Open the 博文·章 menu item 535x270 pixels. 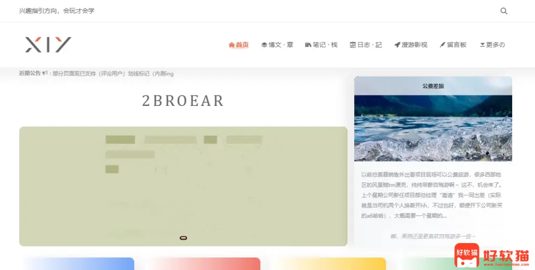click(x=280, y=45)
